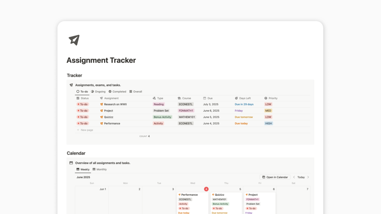
Task: Click the Priority column header
Action: (271, 98)
